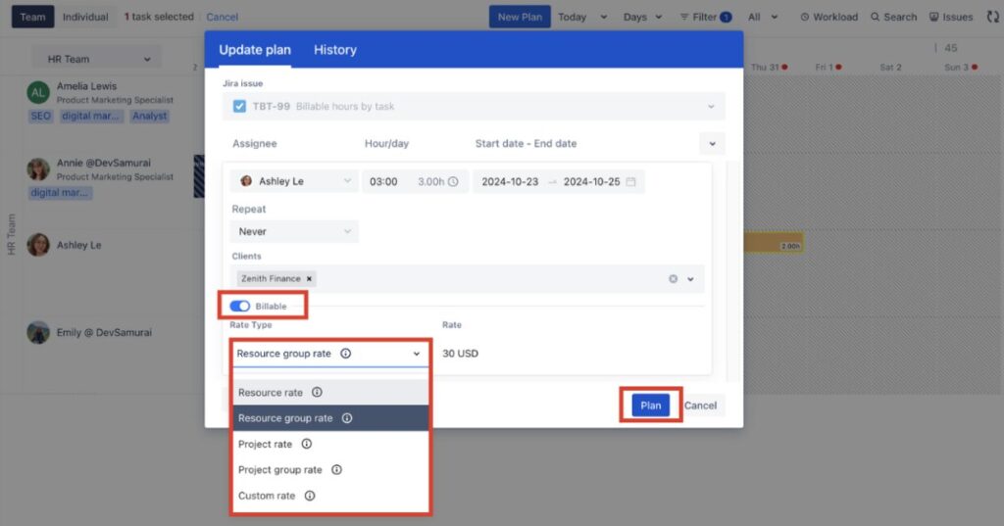Click Emily @ DevSamurai avatar
Viewport: 1004px width, 526px height.
coord(38,332)
